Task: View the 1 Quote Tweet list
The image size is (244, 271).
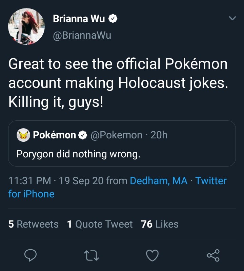Action: click(100, 224)
